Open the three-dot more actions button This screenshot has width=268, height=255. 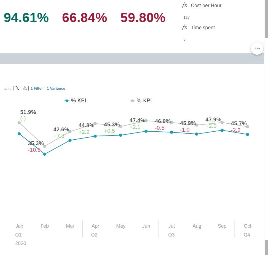pos(257,48)
